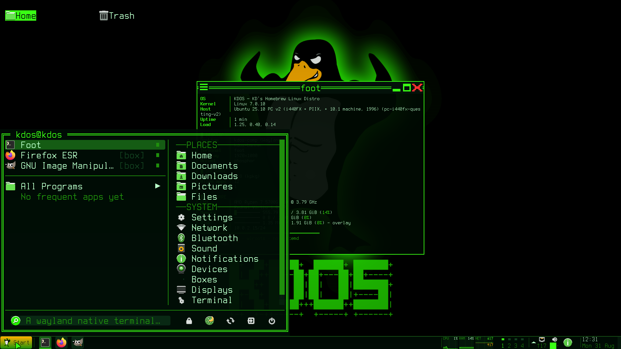
Task: Click the NET traffic monitor
Action: tap(484, 343)
